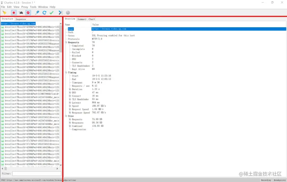
Task: Select the Overview tab
Action: [x=70, y=19]
